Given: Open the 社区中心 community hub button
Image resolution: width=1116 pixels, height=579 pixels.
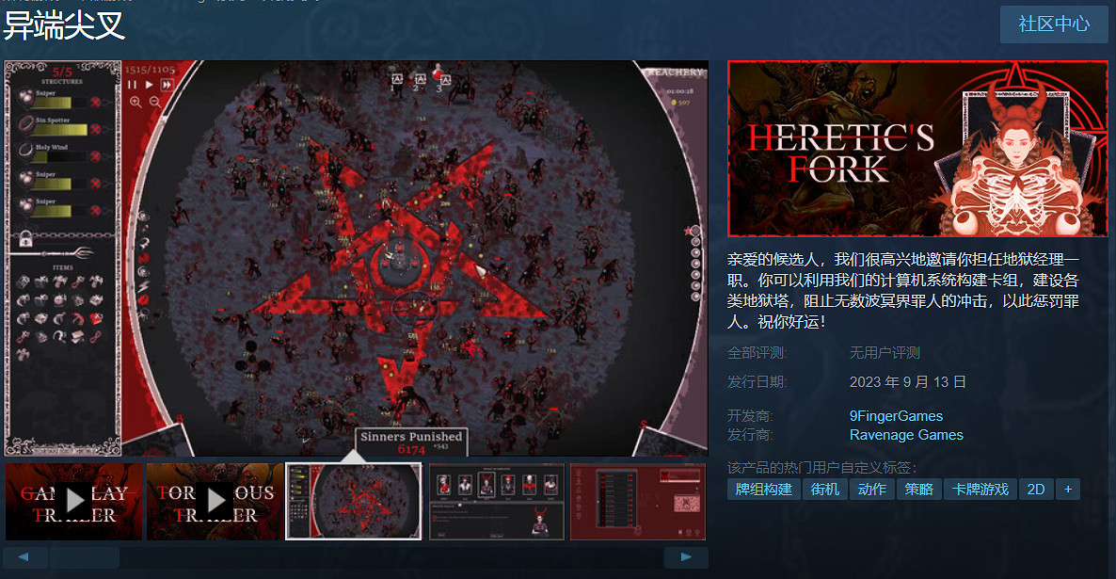Looking at the screenshot, I should pyautogui.click(x=1054, y=24).
